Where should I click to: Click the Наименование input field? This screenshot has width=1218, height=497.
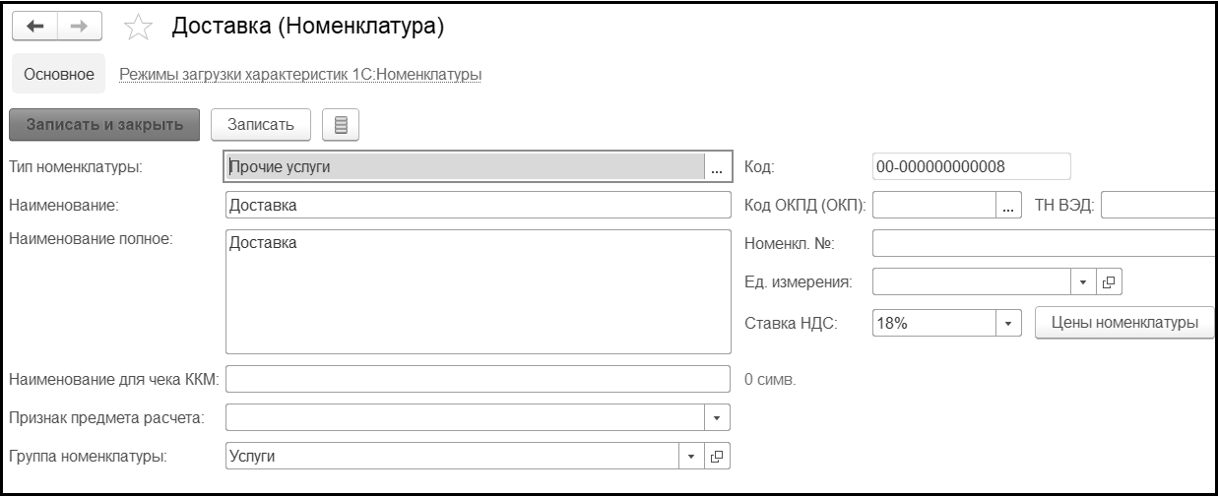pos(478,205)
